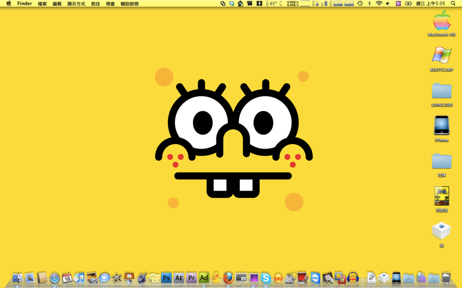The height and width of the screenshot is (288, 462).
Task: Open the Trash in the dock
Action: (x=446, y=278)
